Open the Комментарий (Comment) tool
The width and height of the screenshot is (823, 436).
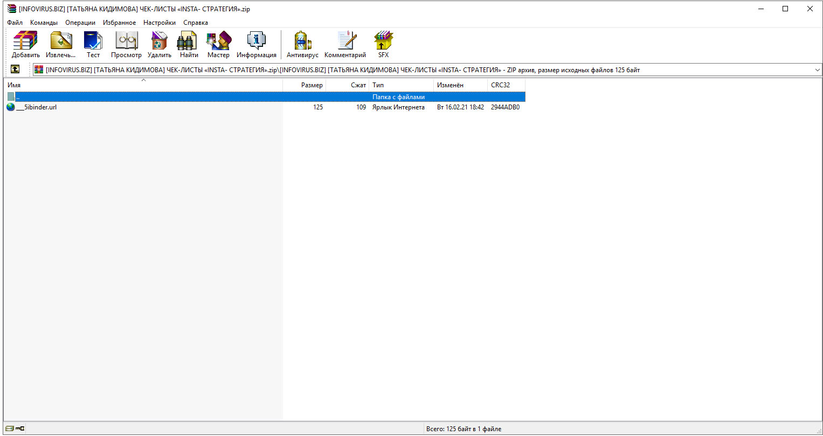click(x=345, y=44)
